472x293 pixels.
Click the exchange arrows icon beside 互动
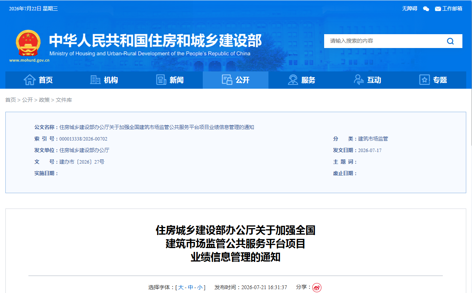[x=359, y=80]
